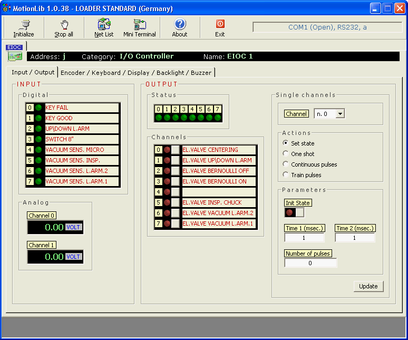This screenshot has height=340, width=408.
Task: Click the 'EIOC 1' name text
Action: tap(240, 56)
